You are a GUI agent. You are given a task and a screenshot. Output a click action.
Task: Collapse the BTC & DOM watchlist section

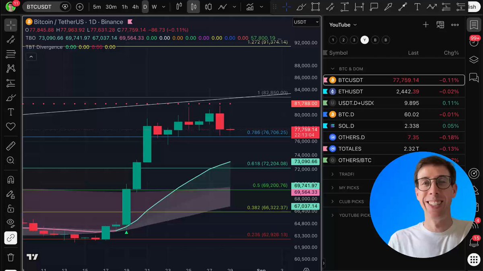[x=332, y=69]
